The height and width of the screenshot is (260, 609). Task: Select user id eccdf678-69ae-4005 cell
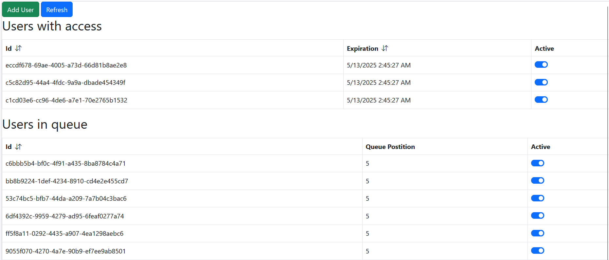coord(66,65)
